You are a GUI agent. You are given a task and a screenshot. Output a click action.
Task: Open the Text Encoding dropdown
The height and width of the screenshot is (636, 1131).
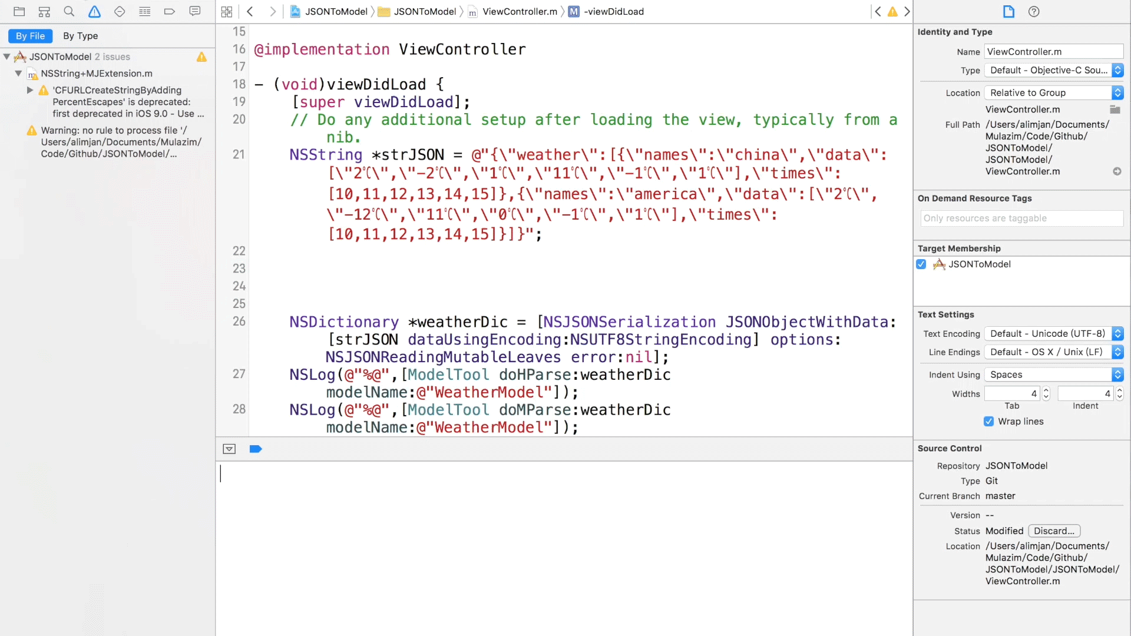click(x=1053, y=334)
